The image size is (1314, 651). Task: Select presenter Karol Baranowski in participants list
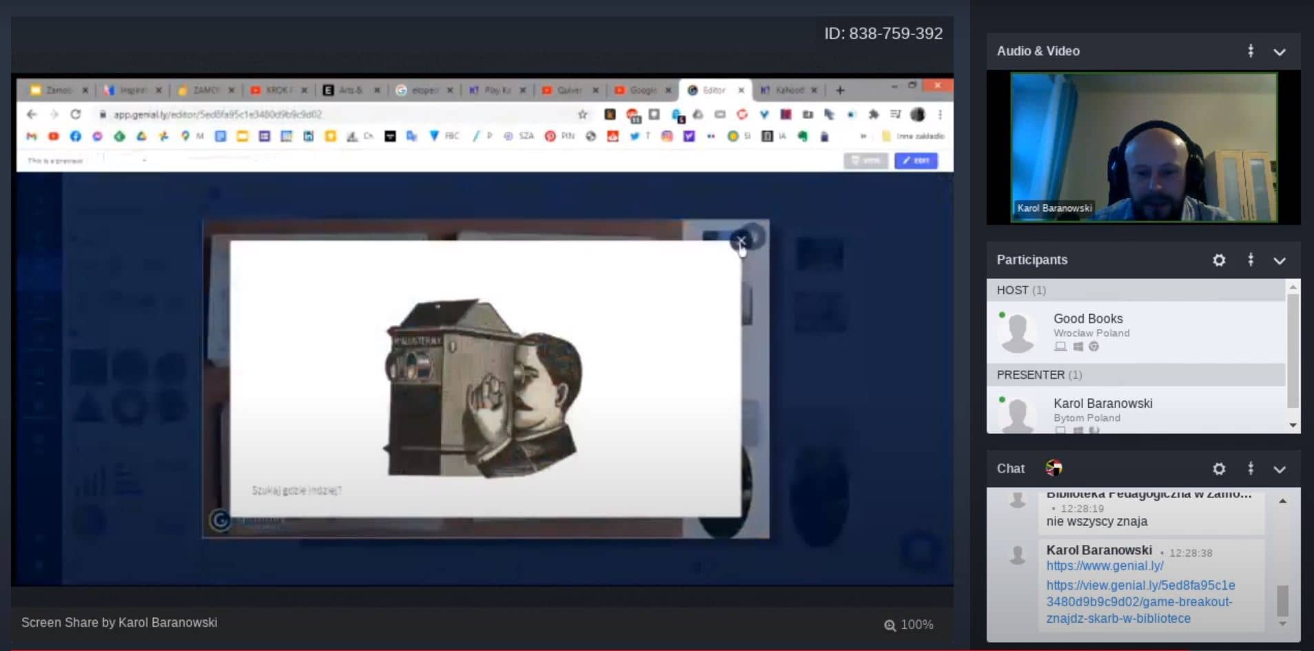tap(1136, 410)
